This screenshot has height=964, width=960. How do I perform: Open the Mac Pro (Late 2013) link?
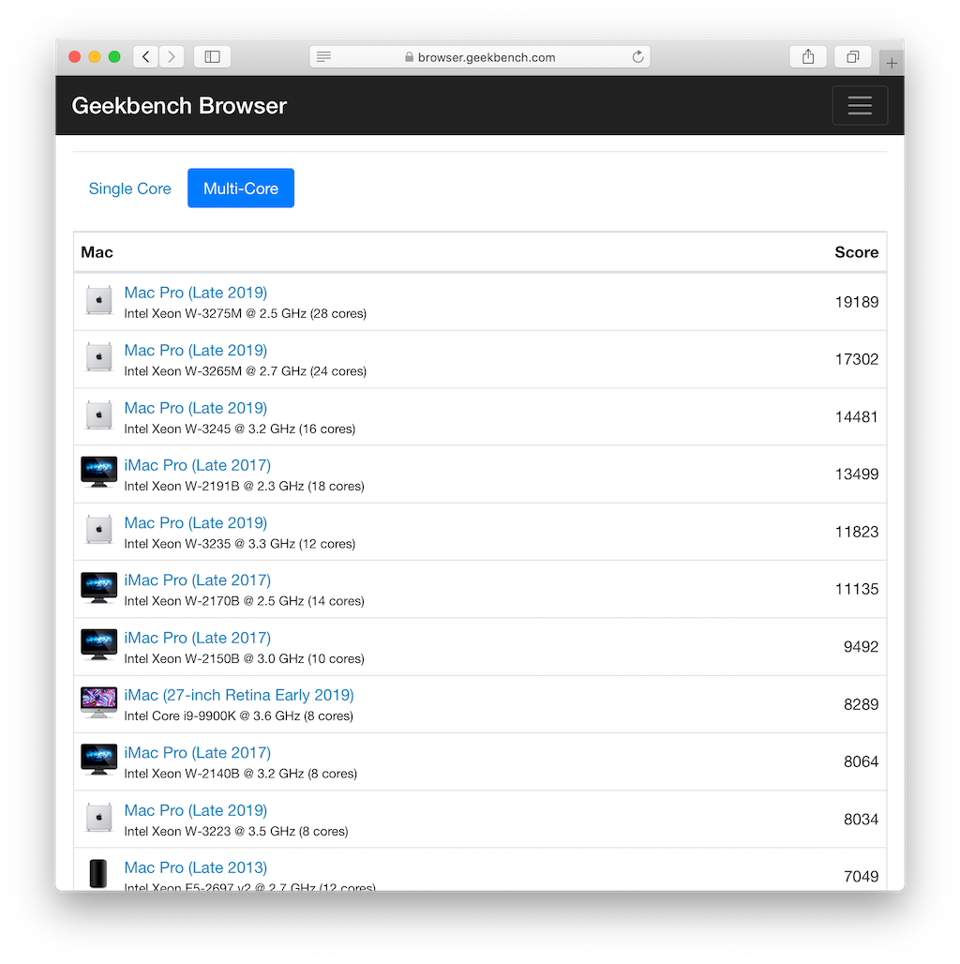click(195, 868)
